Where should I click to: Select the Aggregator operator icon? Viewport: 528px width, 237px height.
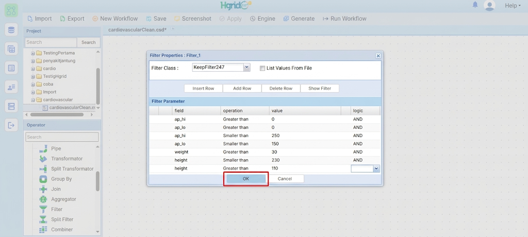click(43, 199)
